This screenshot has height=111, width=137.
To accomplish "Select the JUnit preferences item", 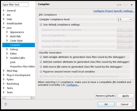I will coord(13,62).
